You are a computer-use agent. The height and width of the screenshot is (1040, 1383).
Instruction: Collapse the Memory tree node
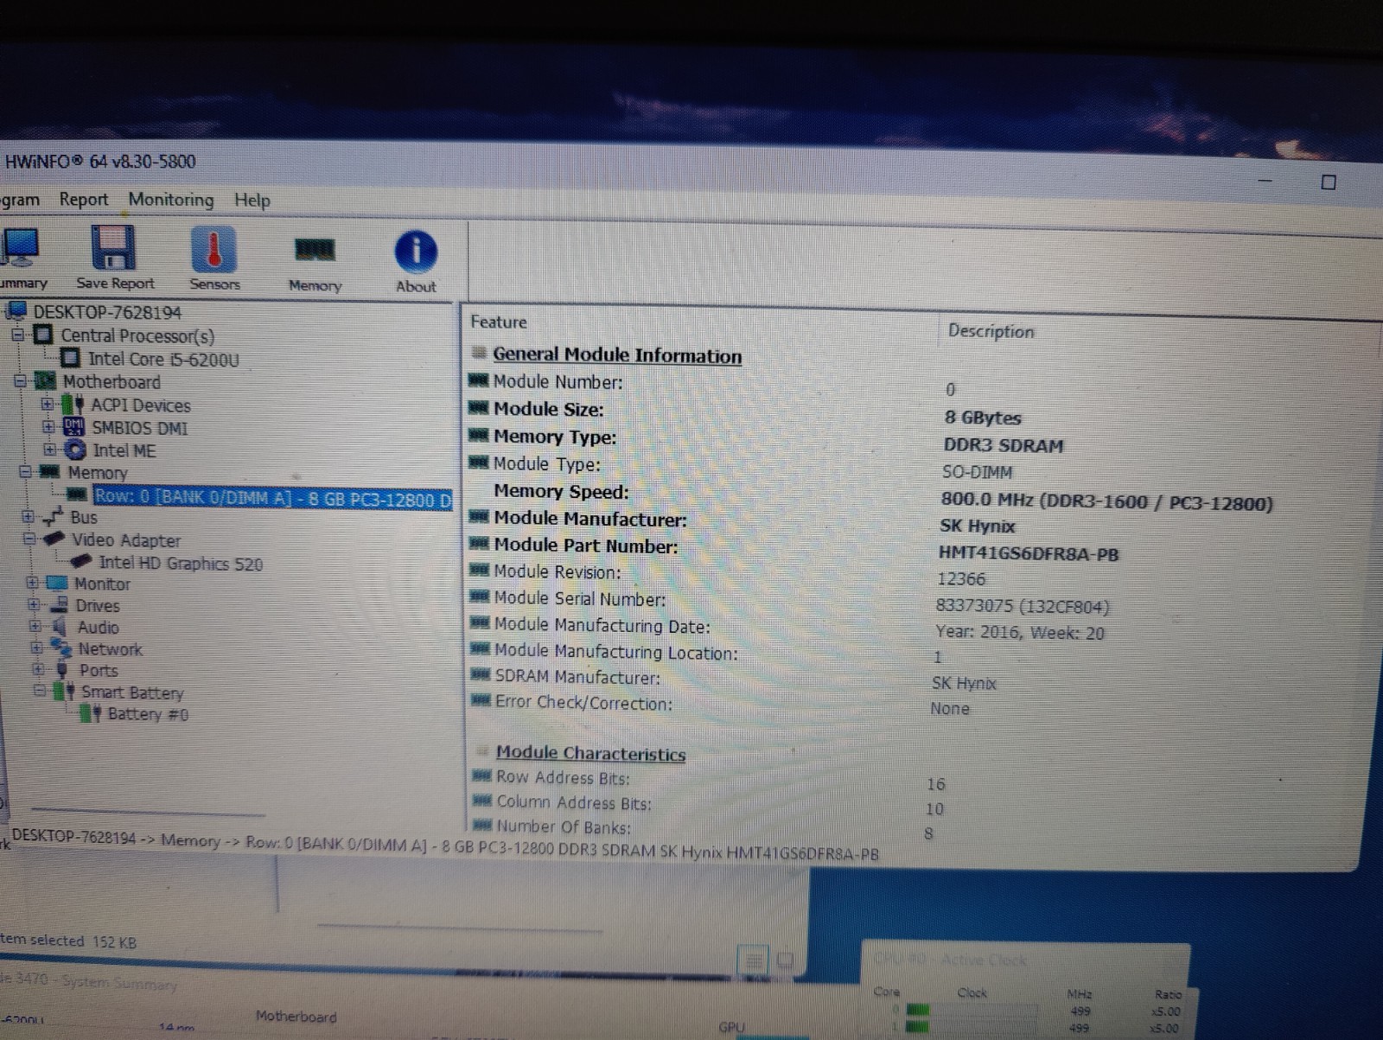[x=25, y=472]
